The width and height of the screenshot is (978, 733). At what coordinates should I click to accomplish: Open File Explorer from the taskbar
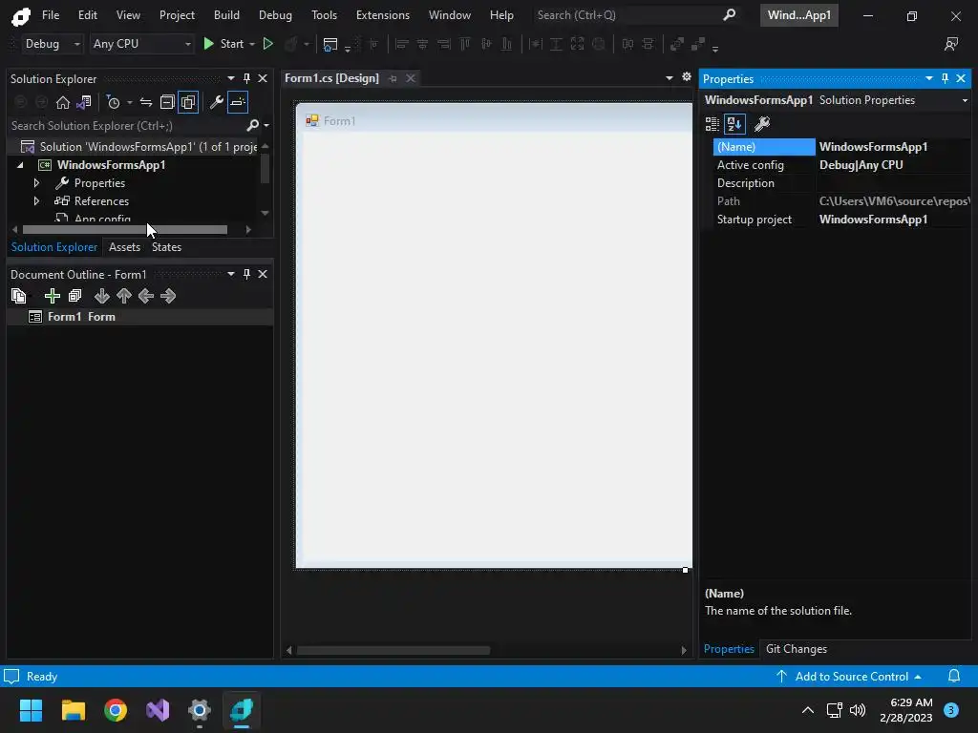pyautogui.click(x=73, y=710)
